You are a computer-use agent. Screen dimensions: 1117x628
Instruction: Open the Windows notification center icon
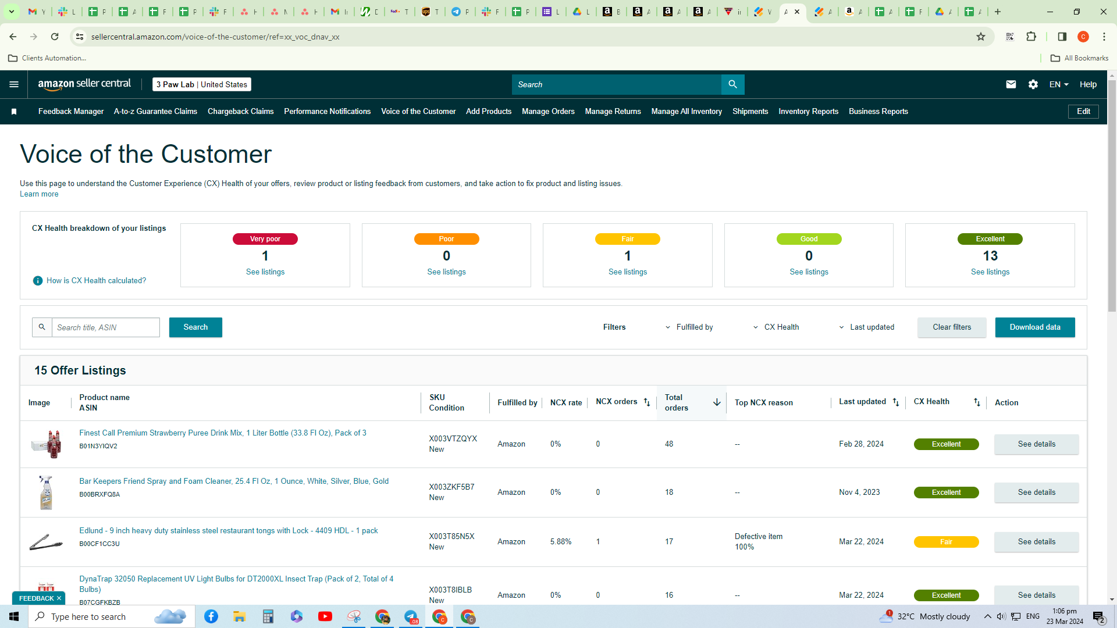(x=1099, y=616)
